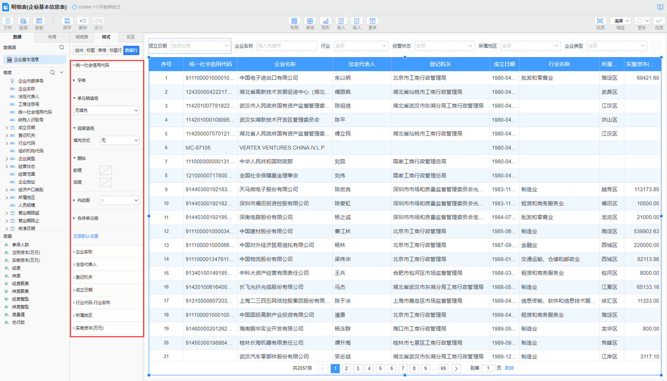Switch to the 交互 tab
This screenshot has height=381, width=667.
coord(131,37)
